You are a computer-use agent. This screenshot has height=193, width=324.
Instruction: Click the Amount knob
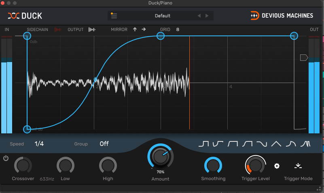160,156
